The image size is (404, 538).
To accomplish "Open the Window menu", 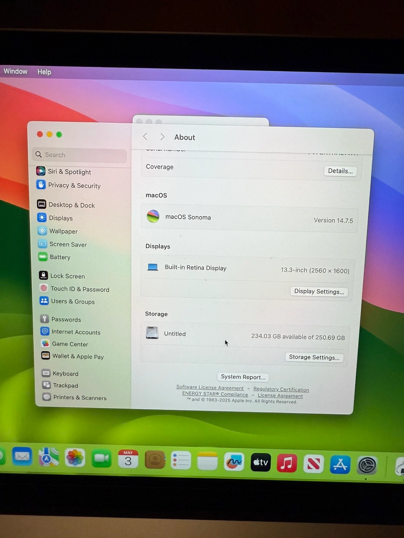I will (x=16, y=71).
